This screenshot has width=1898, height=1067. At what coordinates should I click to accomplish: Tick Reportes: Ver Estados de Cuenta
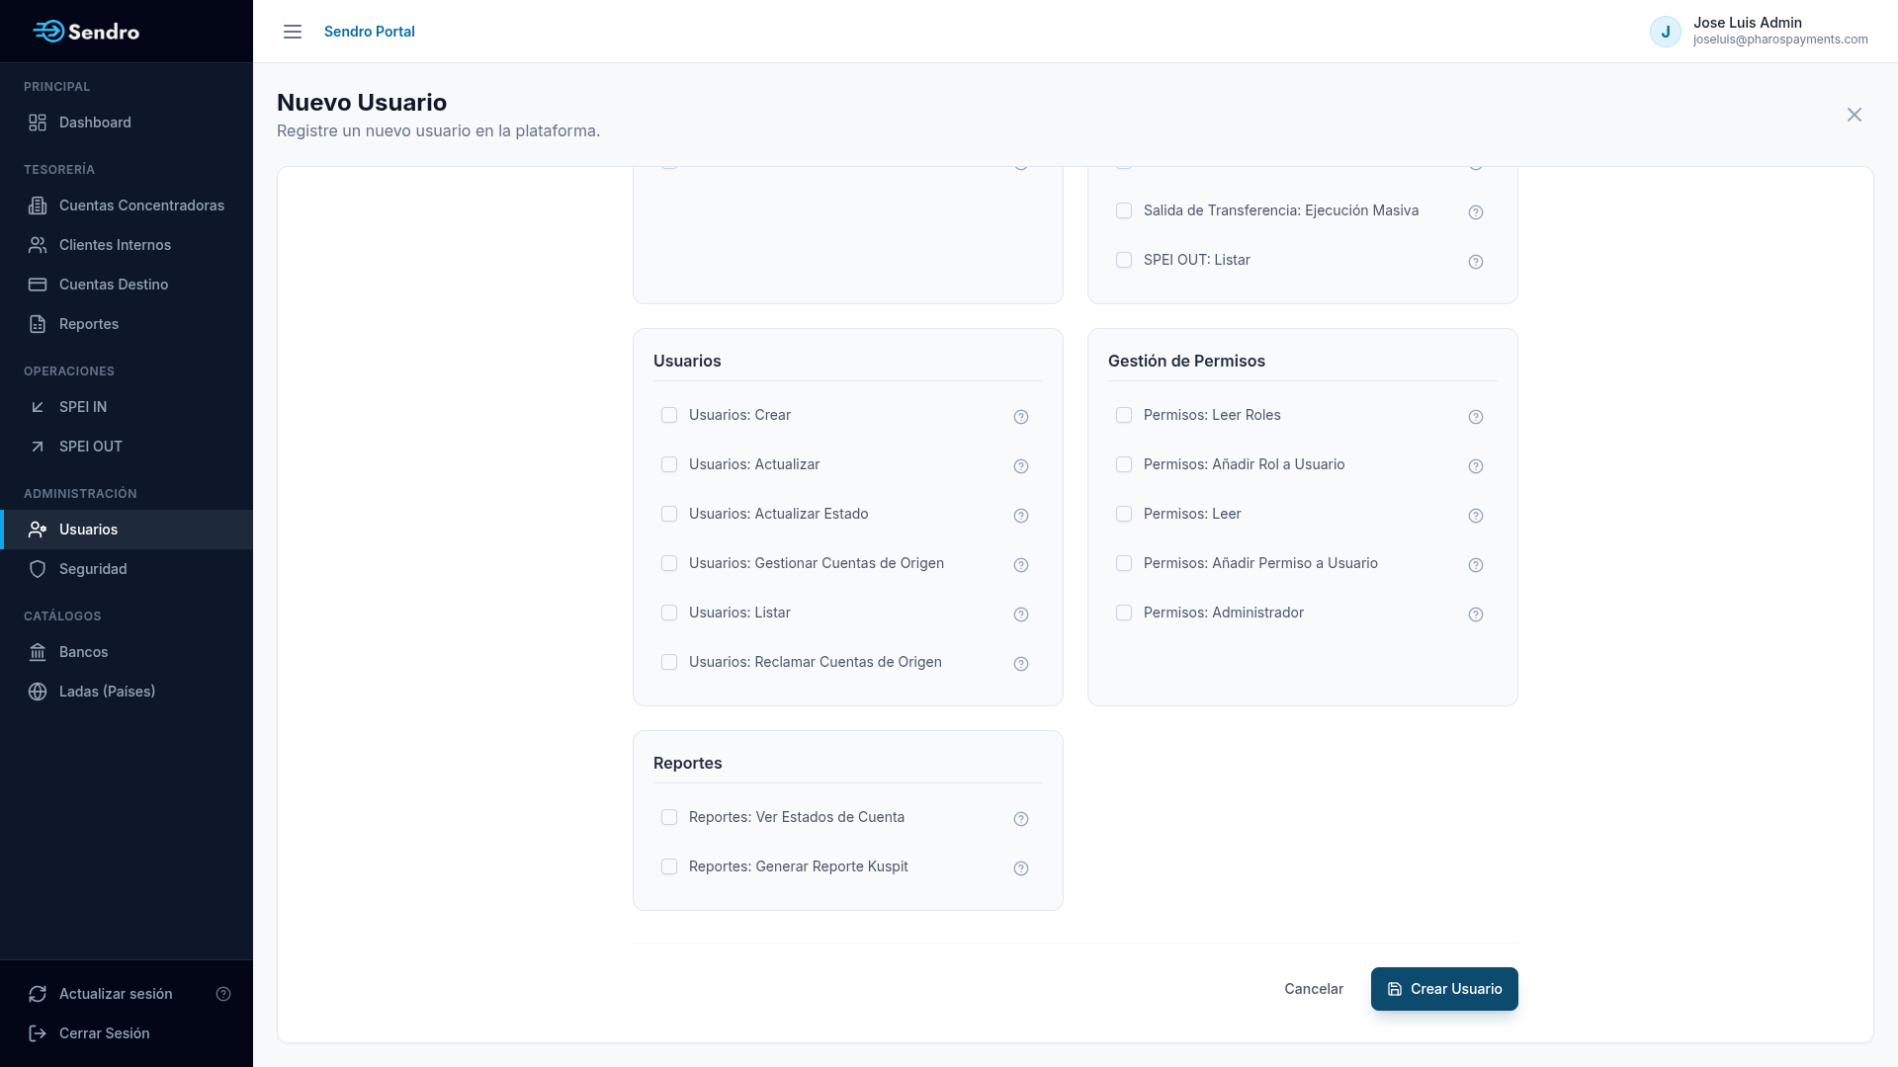pos(669,817)
